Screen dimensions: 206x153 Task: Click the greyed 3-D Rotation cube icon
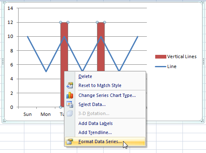(70, 113)
